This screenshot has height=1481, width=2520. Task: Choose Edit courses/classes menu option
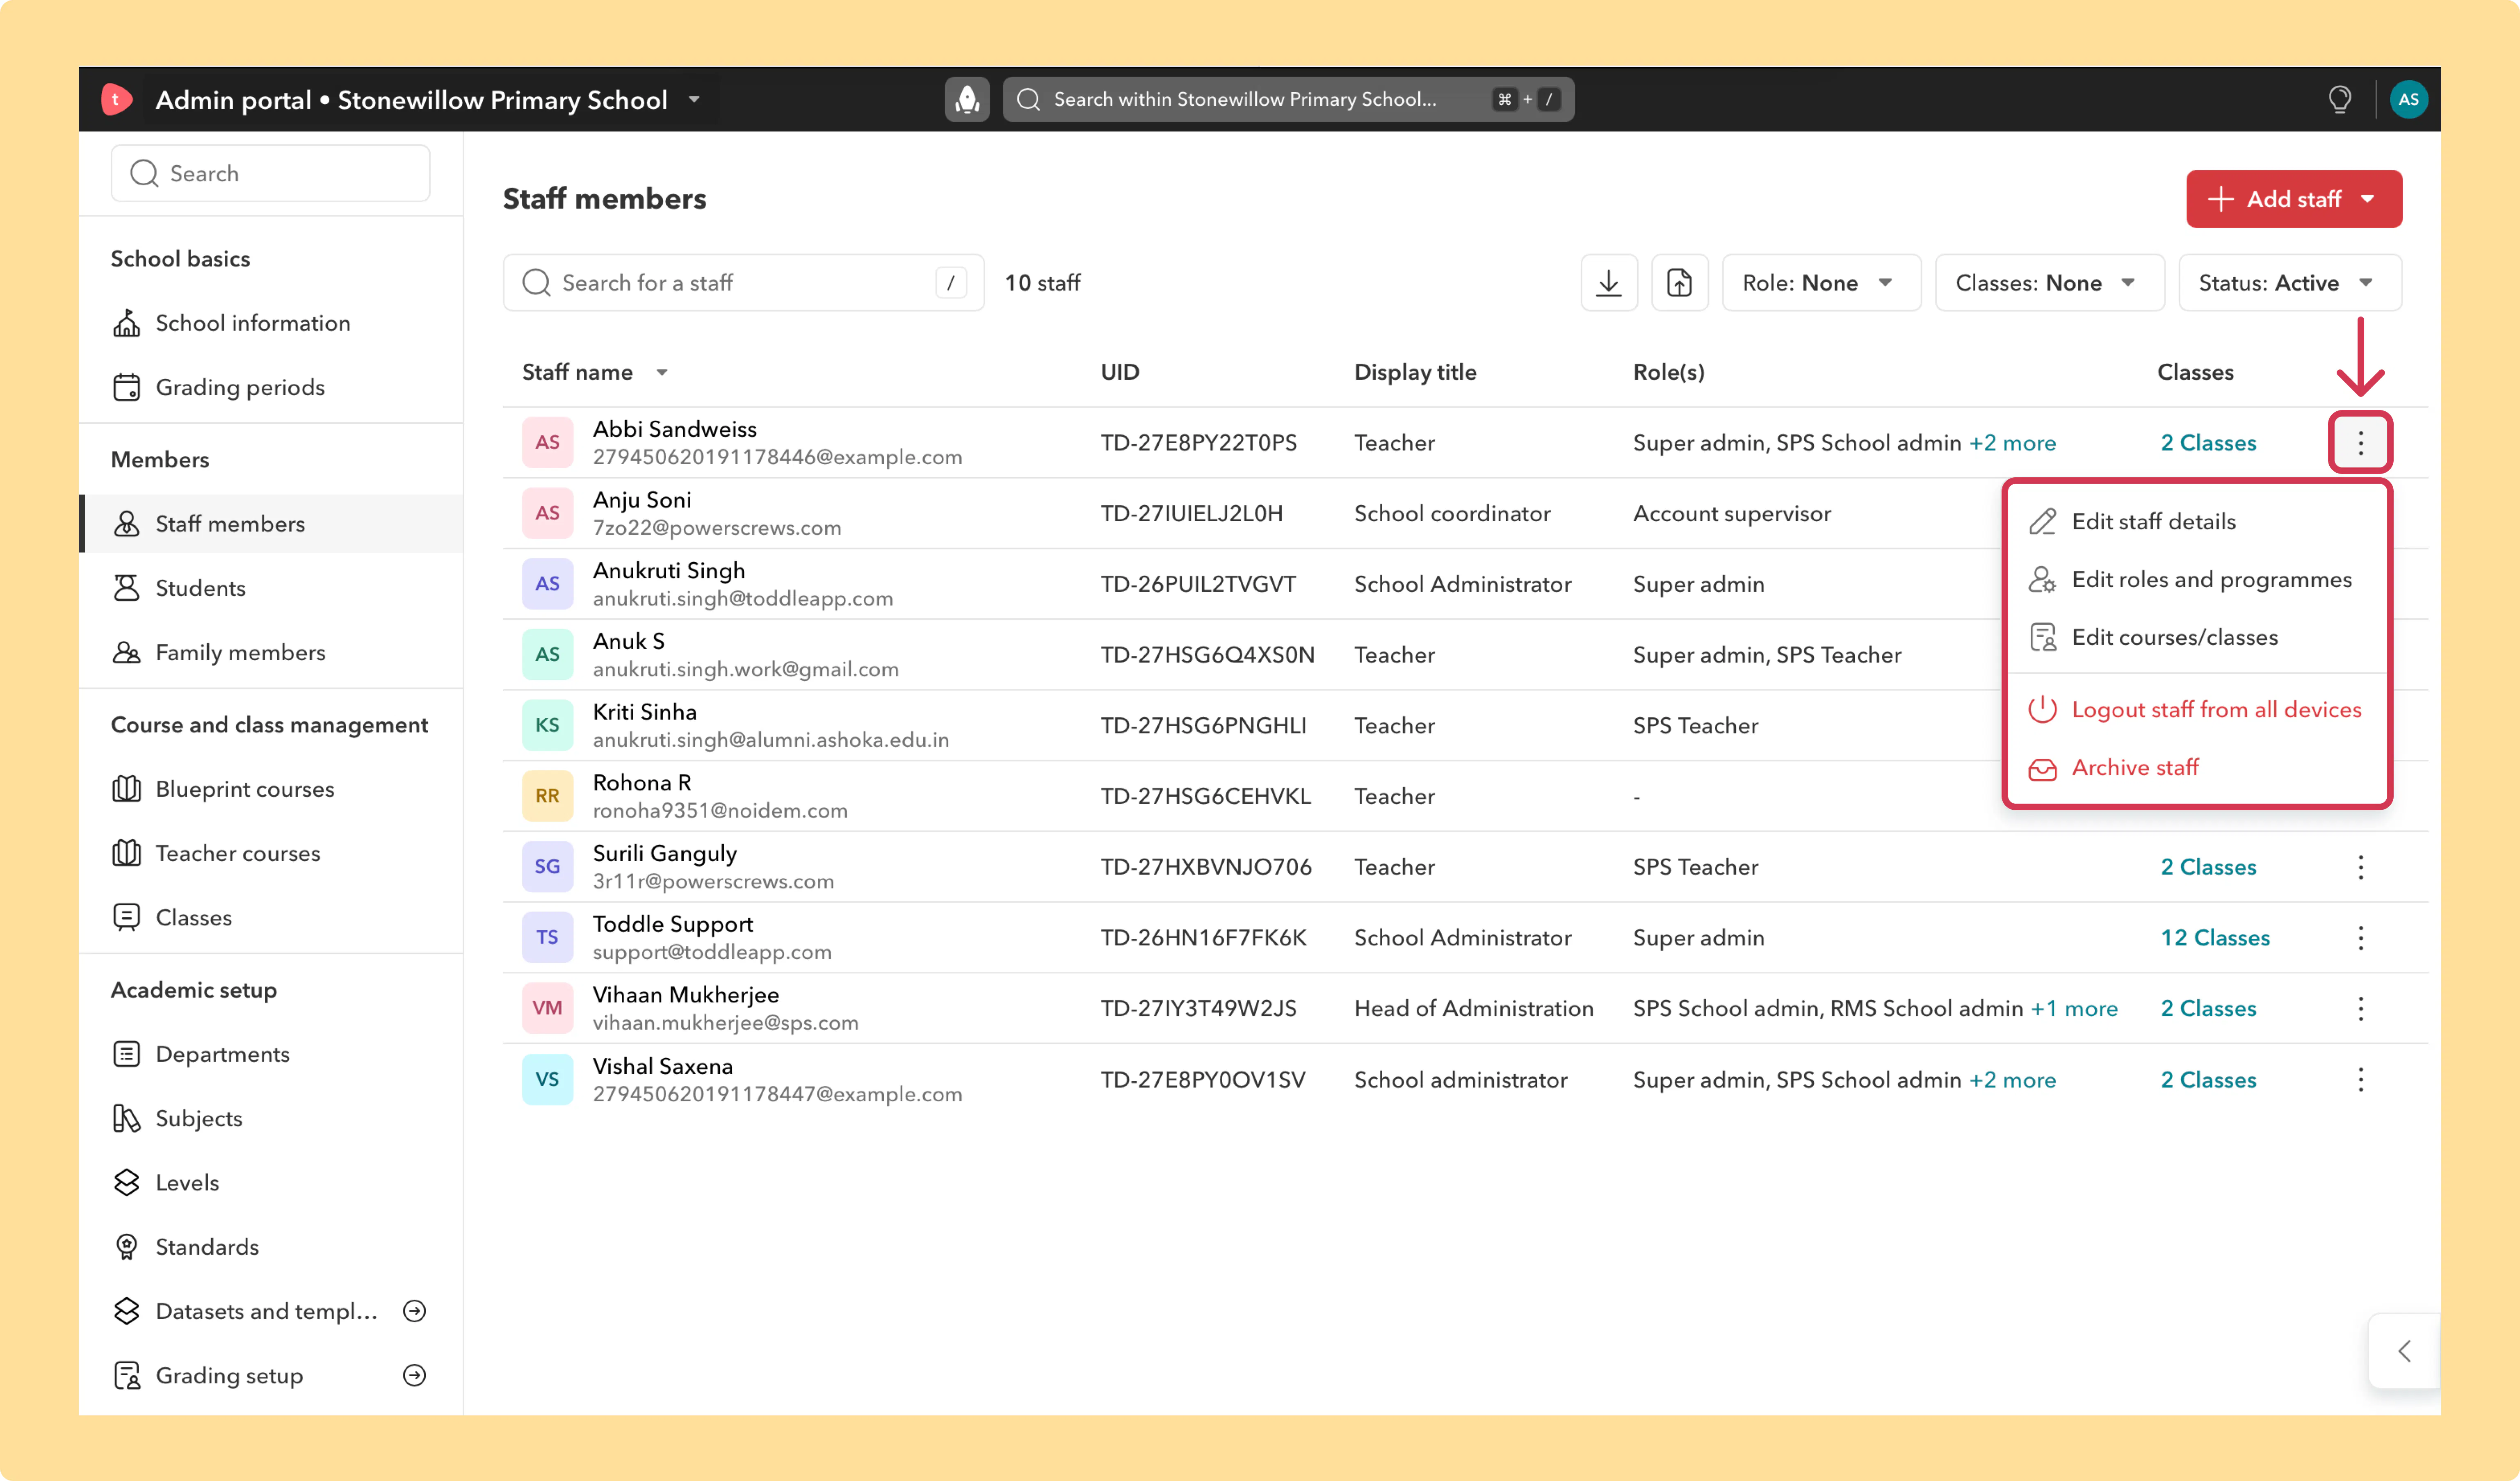point(2196,638)
